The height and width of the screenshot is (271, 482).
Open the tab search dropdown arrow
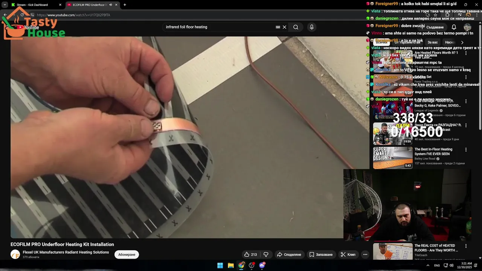(x=5, y=5)
